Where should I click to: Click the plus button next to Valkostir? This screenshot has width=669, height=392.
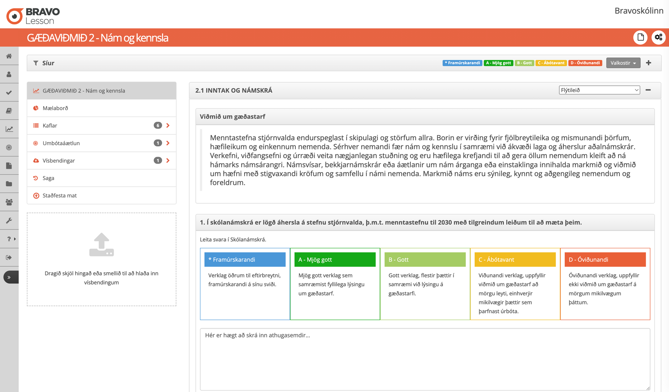(648, 63)
